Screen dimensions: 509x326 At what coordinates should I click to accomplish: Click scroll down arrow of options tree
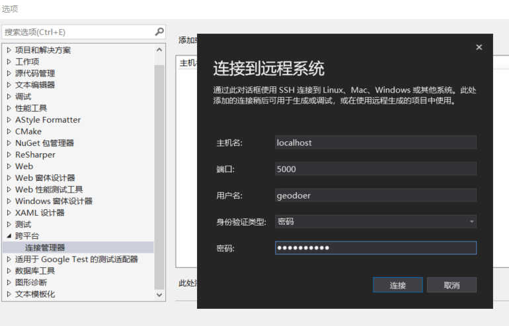click(159, 294)
